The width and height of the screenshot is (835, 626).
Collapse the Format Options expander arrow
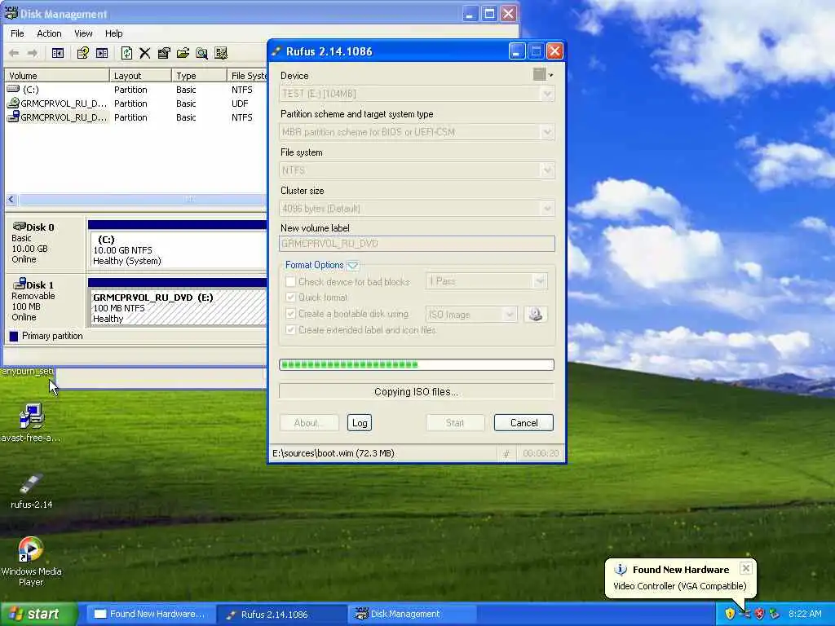point(352,265)
